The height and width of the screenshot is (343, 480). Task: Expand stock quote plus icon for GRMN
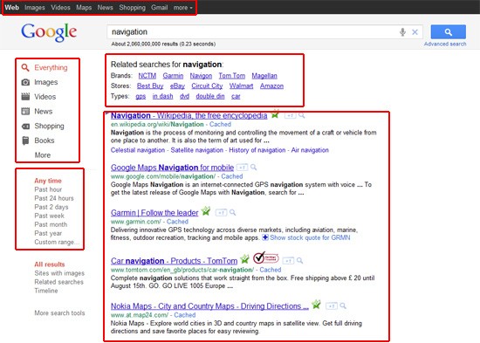tap(265, 237)
